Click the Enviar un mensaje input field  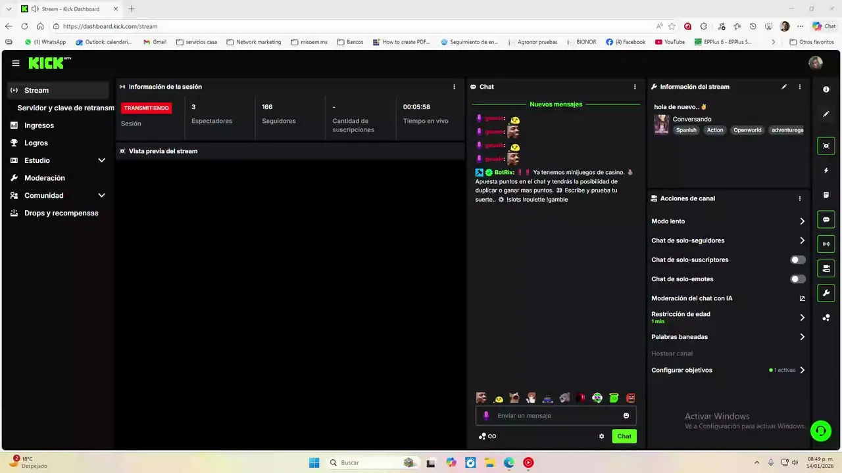tap(556, 416)
